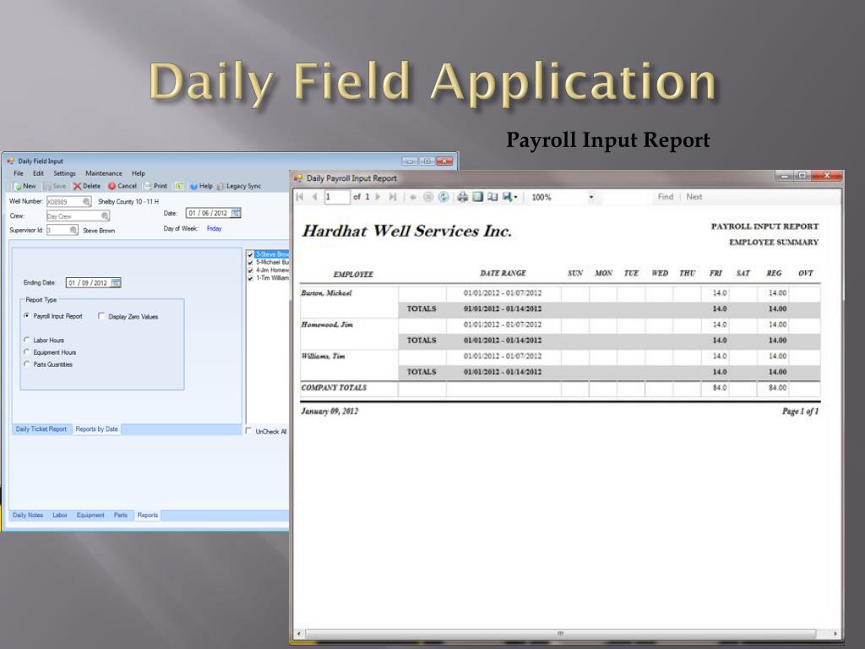Select the Equipment Hours radio button
Screen dimensions: 865x649
tap(26, 352)
